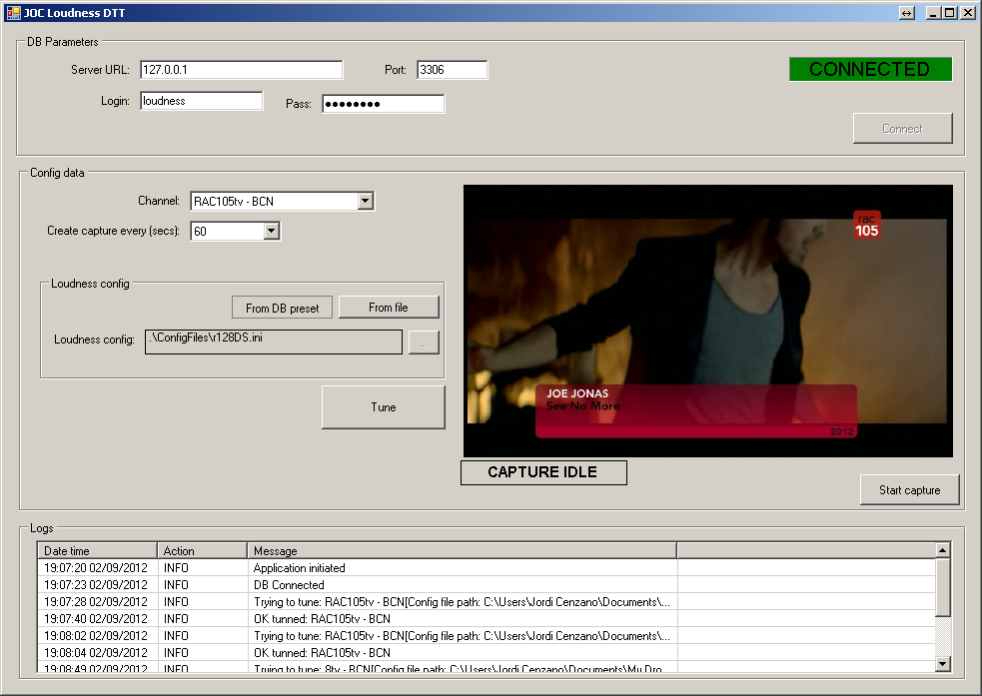The image size is (982, 696).
Task: Click the Server URL input field
Action: [241, 70]
